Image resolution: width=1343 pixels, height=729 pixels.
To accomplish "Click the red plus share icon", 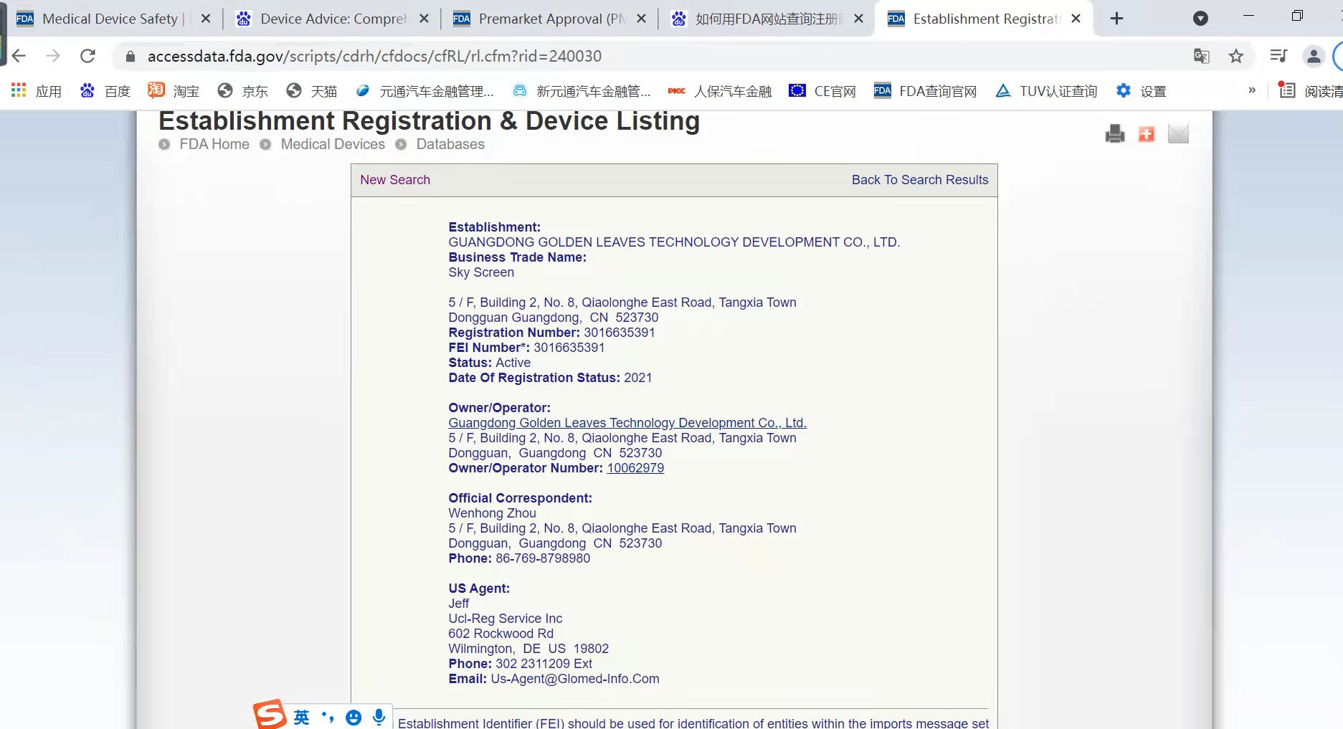I will [x=1147, y=134].
